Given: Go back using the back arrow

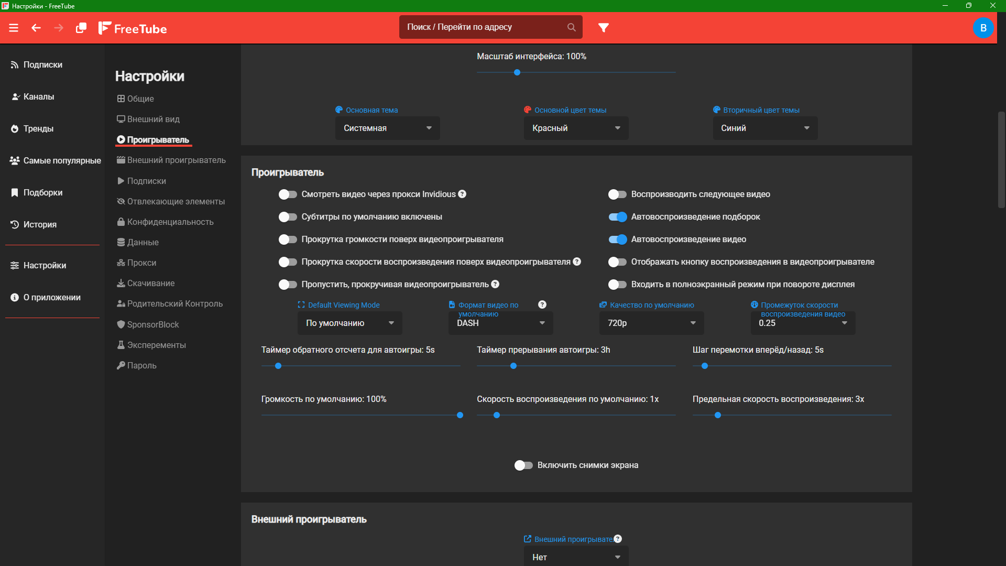Looking at the screenshot, I should coord(36,28).
